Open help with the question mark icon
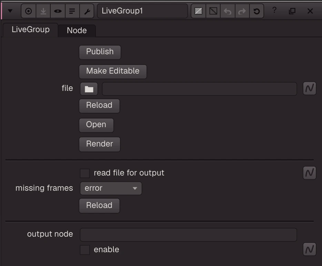The height and width of the screenshot is (266, 322). point(274,10)
